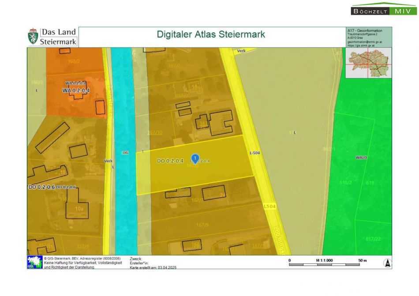This screenshot has width=419, height=296.
Task: Click parcel 610/2 in the forest area
Action: tap(346, 182)
